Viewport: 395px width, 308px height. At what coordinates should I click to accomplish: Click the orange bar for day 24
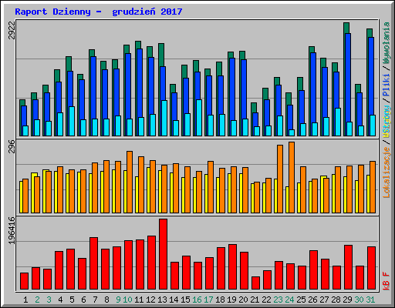[292, 177]
